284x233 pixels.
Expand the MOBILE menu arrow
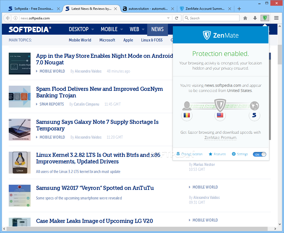122,29
